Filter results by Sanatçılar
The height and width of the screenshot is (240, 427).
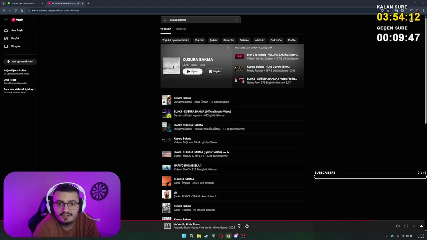pos(229,40)
